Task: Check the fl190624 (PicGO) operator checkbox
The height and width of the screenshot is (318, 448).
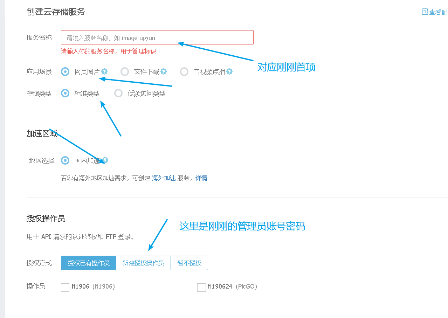Action: [x=201, y=287]
